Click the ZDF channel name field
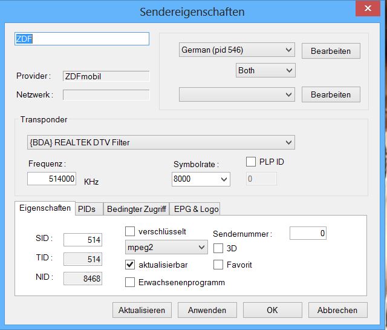The height and width of the screenshot is (330, 387). [x=82, y=38]
